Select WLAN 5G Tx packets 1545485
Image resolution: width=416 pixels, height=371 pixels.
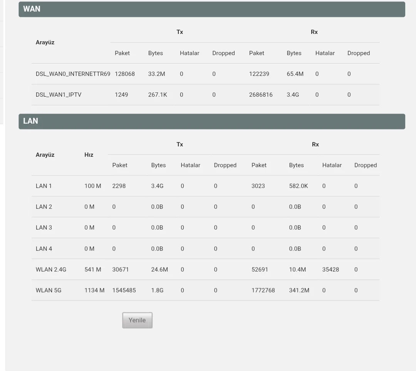point(124,290)
